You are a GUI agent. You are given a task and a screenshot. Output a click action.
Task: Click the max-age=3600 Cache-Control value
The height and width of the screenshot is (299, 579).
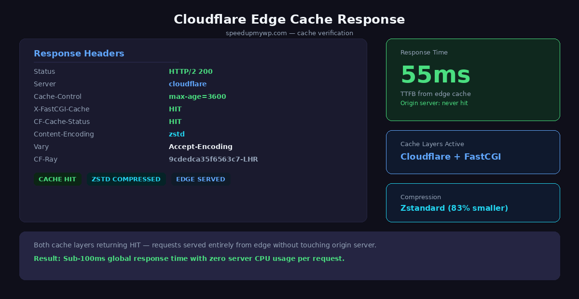(197, 96)
